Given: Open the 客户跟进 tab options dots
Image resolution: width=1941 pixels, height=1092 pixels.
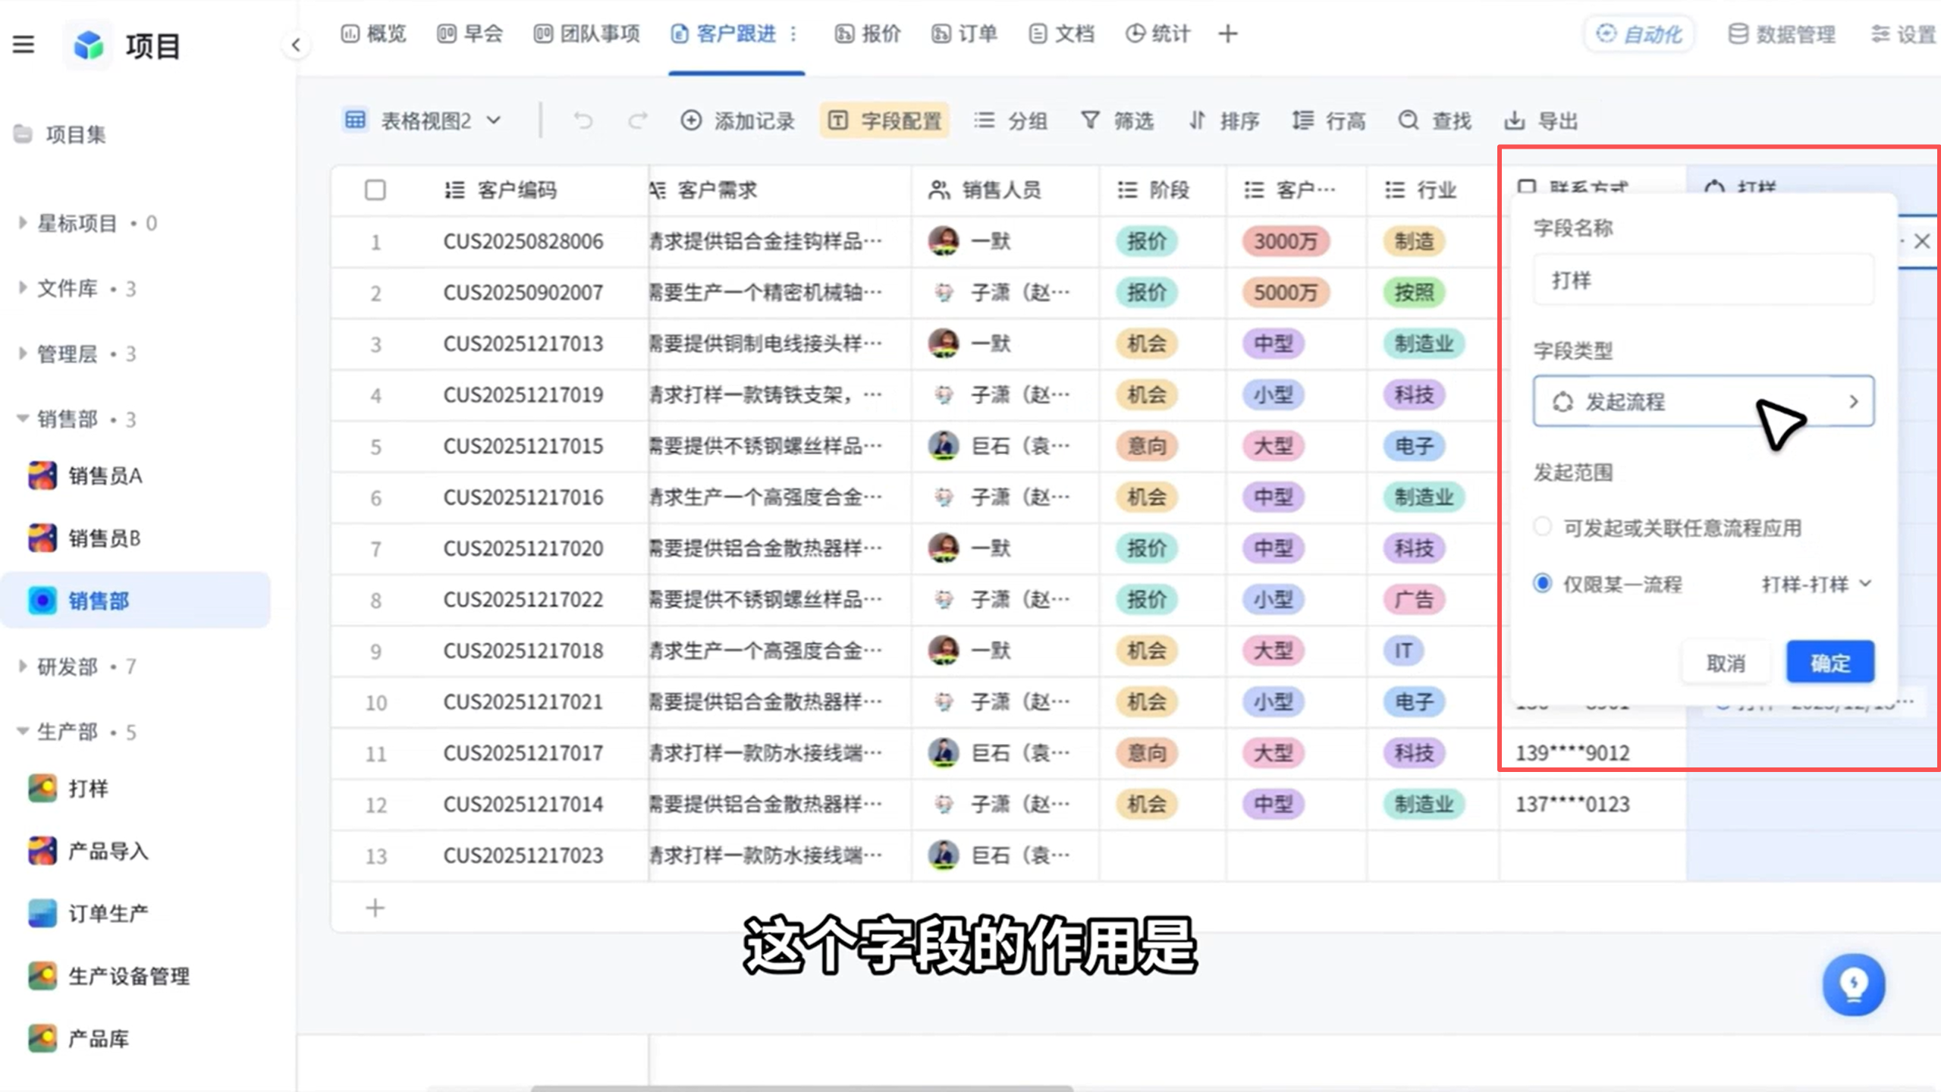Looking at the screenshot, I should [793, 33].
